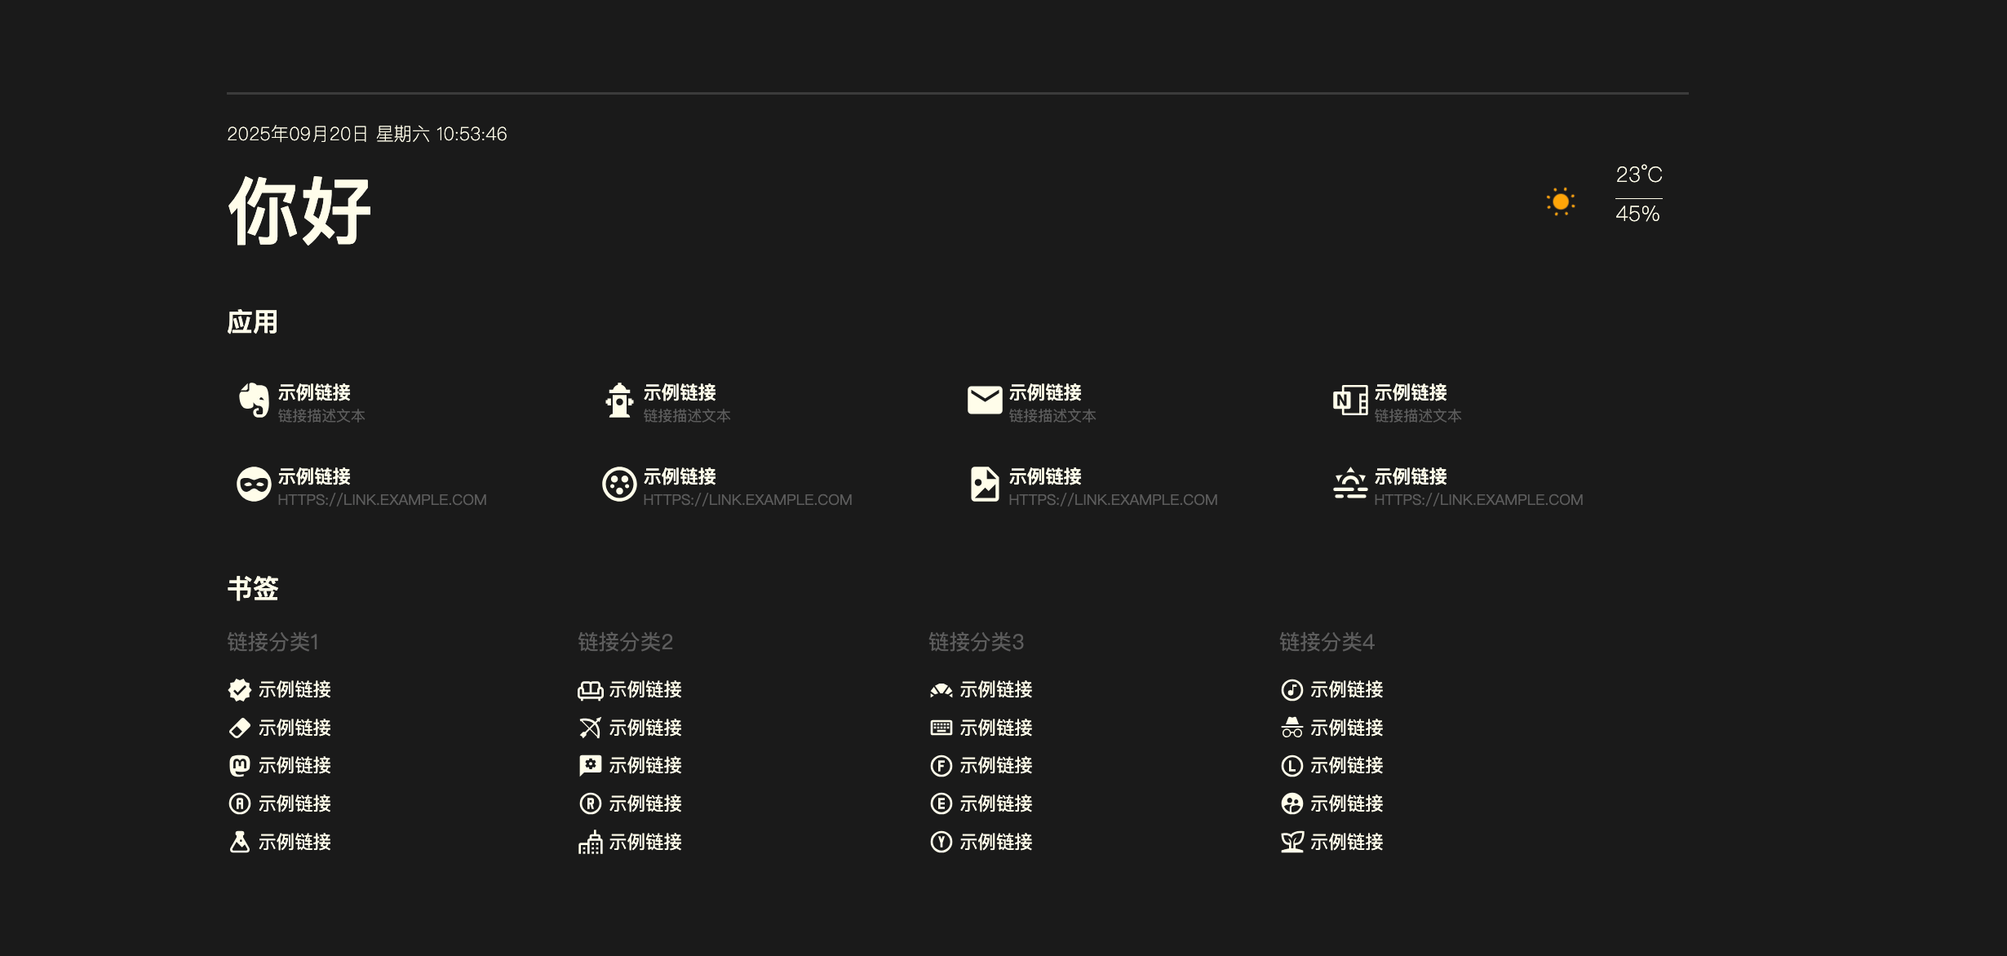Click the incognito spy bookmark icon
This screenshot has width=2007, height=956.
click(x=1291, y=728)
